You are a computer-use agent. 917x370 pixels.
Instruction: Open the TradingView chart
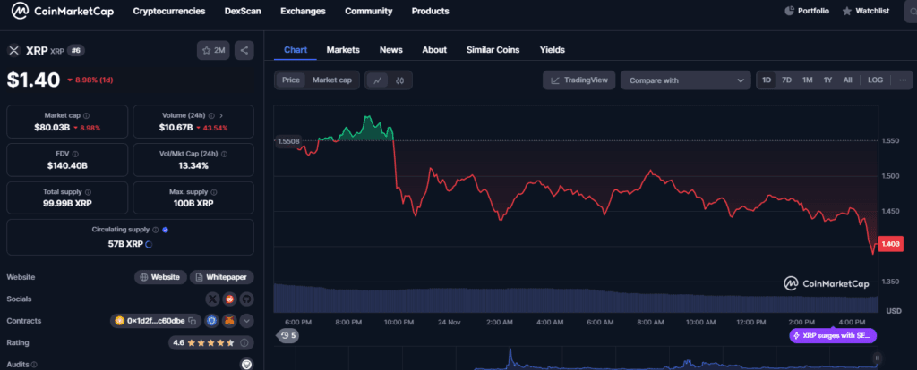click(579, 80)
